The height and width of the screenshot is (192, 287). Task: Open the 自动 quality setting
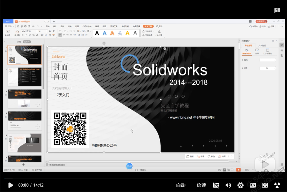point(181,185)
